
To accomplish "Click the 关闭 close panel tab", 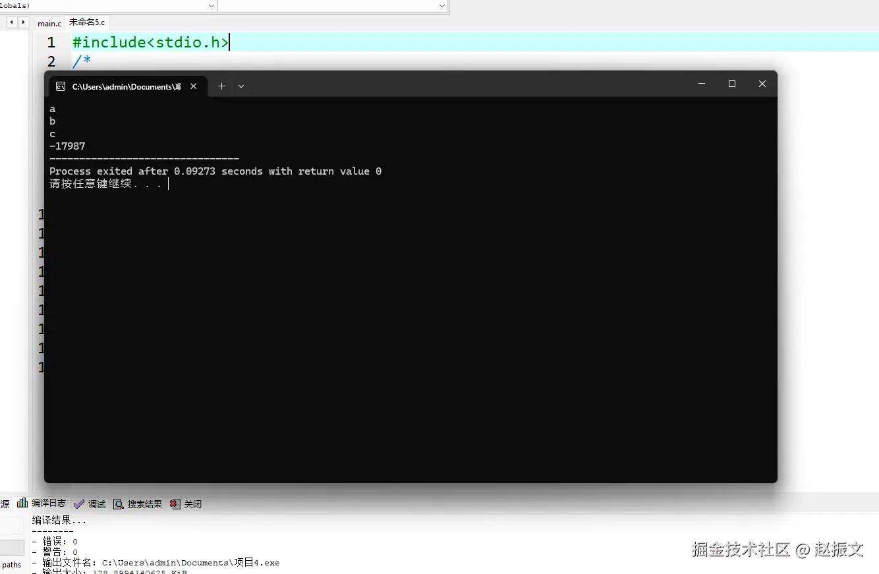I will 186,503.
